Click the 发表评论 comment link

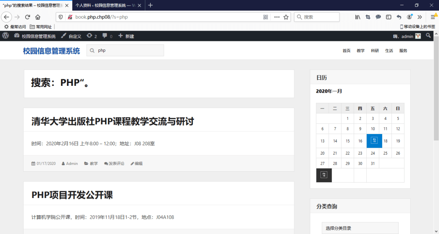(117, 163)
